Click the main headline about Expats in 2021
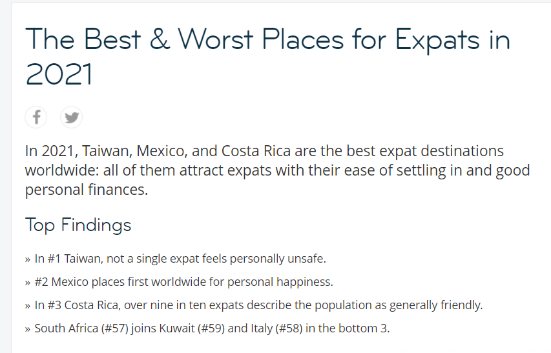The image size is (551, 353). coord(267,57)
